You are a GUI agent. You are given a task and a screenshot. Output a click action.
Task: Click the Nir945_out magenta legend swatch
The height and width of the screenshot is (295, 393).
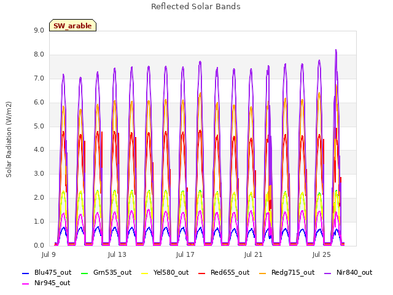click(x=26, y=284)
